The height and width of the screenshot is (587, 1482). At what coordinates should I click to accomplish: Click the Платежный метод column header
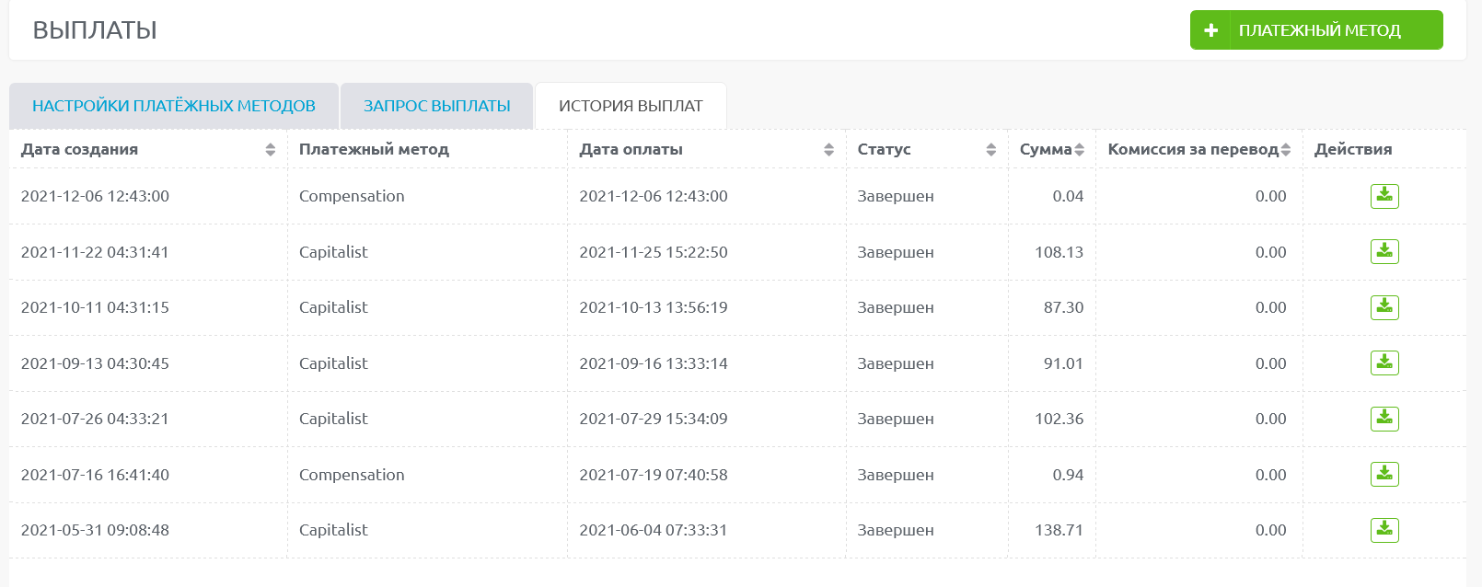[374, 149]
